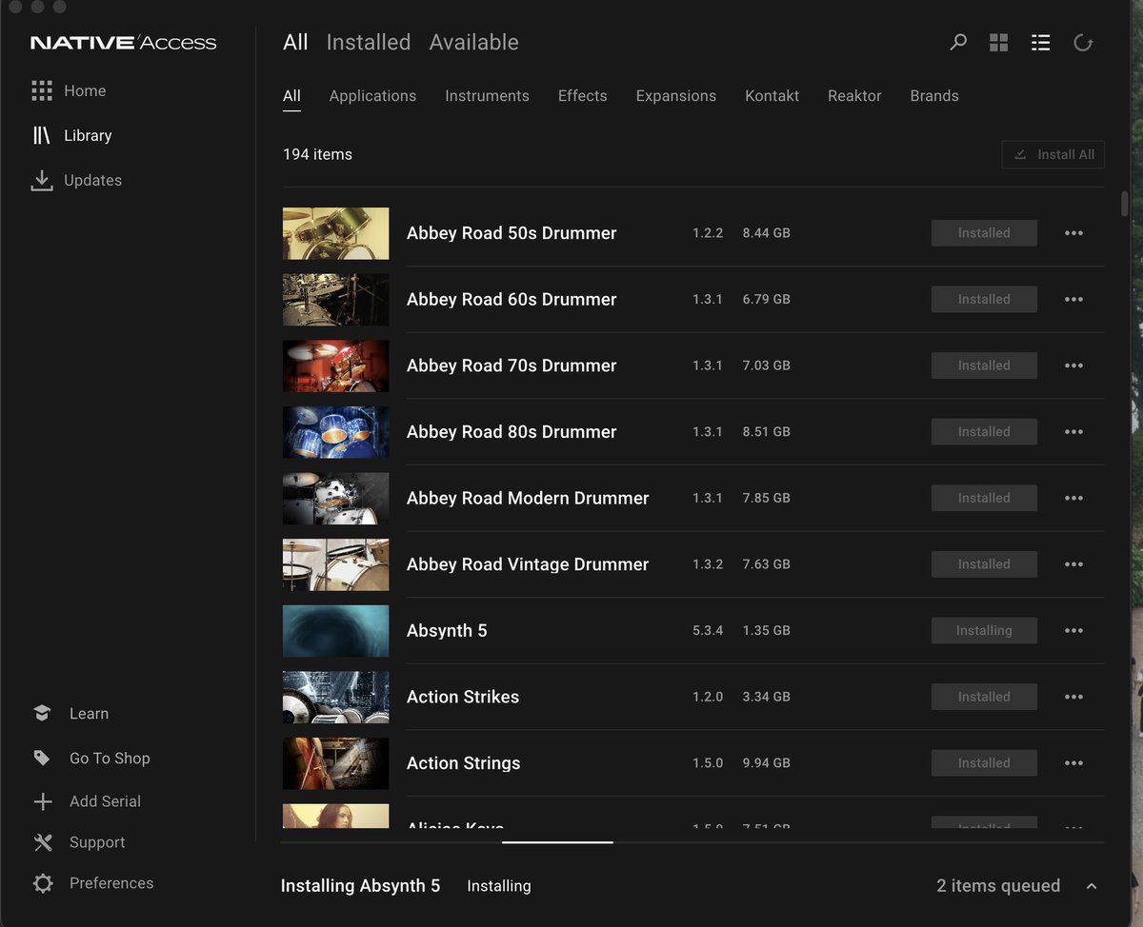
Task: Click the 8.44 GB size value
Action: (x=767, y=233)
